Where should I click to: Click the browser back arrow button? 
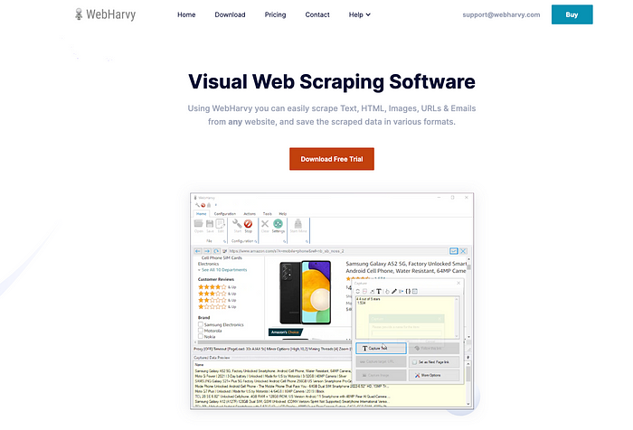click(198, 251)
